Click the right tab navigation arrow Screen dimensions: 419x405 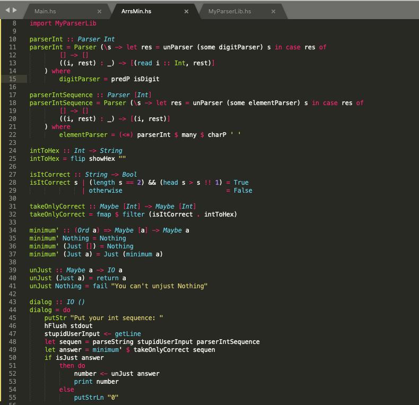(15, 10)
